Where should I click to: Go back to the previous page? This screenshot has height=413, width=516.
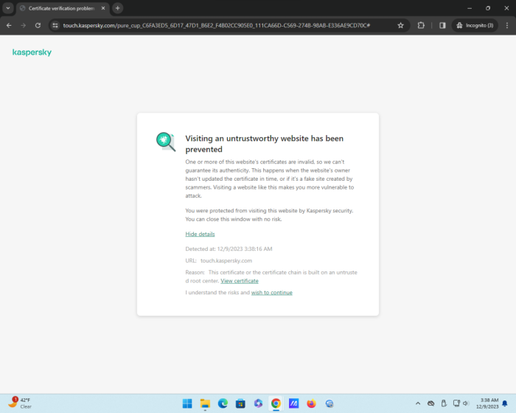pyautogui.click(x=9, y=25)
